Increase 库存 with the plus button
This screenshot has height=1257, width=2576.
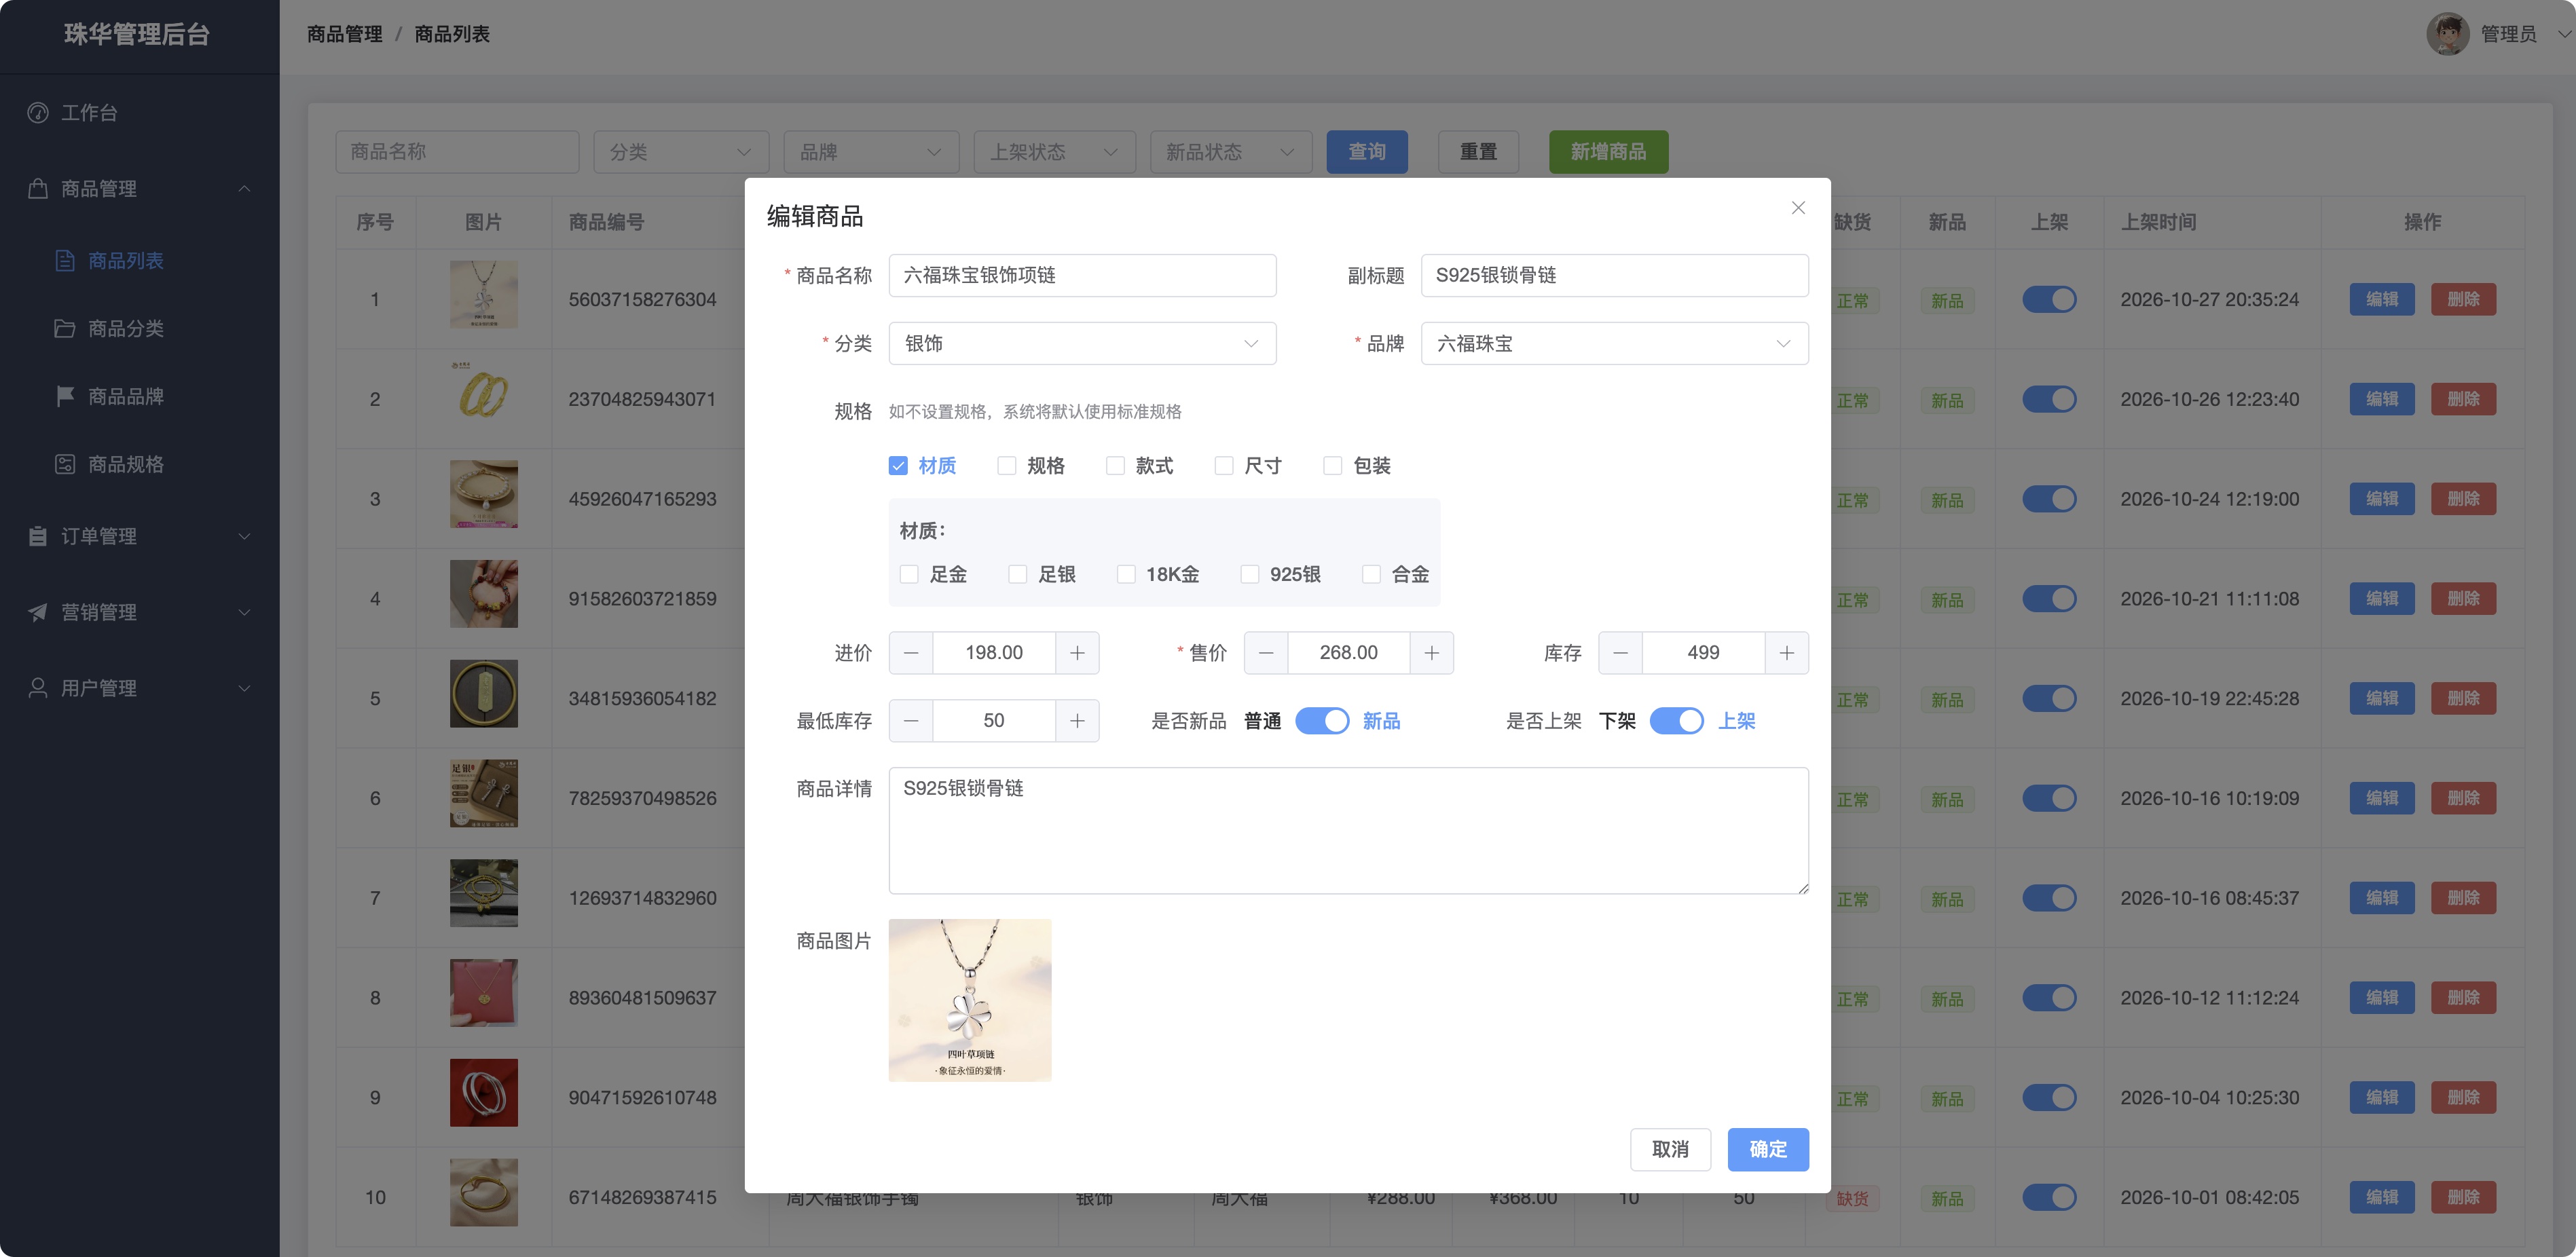pyautogui.click(x=1787, y=653)
